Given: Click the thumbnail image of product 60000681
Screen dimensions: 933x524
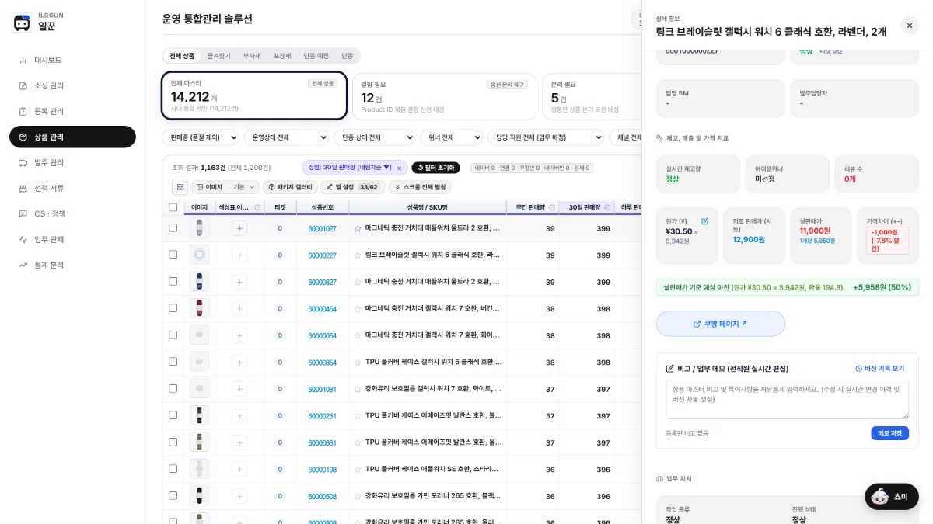Looking at the screenshot, I should tap(200, 442).
